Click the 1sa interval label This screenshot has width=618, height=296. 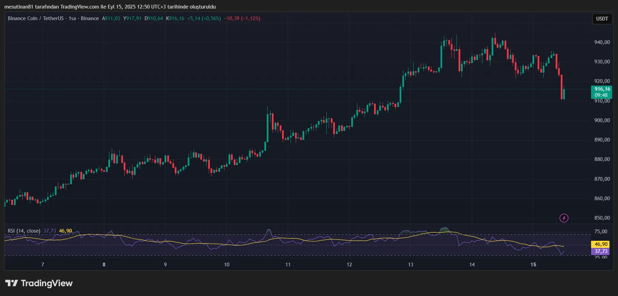tap(72, 18)
